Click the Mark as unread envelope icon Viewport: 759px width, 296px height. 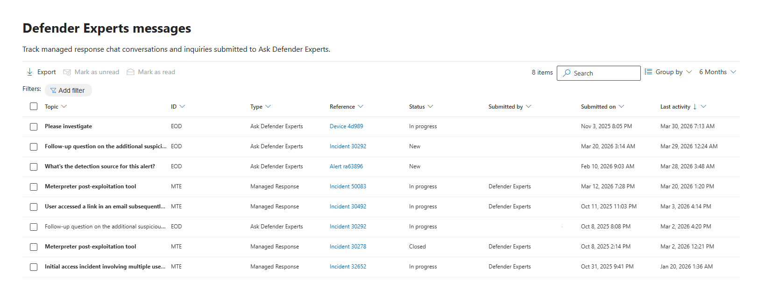(67, 72)
